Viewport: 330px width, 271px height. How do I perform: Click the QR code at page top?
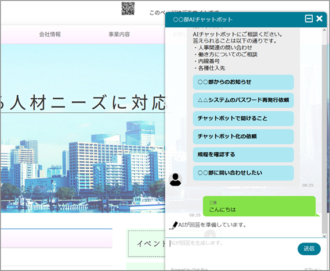coord(128,9)
